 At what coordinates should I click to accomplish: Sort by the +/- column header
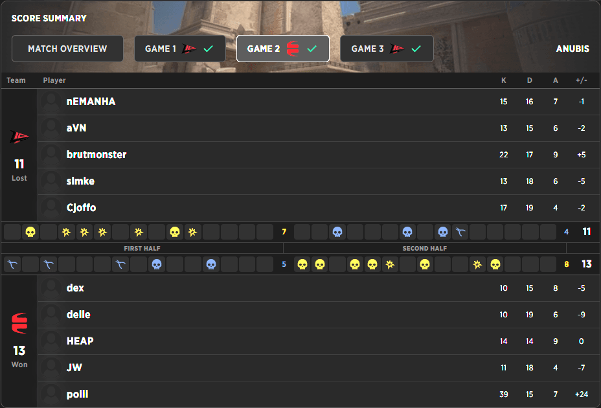coord(581,80)
